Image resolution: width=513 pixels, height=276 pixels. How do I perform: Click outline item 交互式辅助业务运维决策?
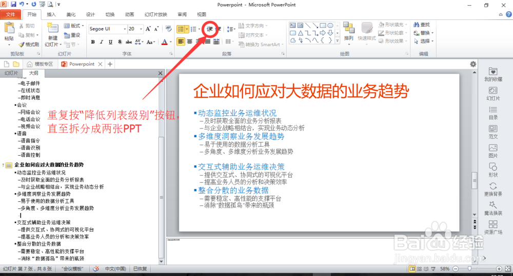(x=44, y=222)
